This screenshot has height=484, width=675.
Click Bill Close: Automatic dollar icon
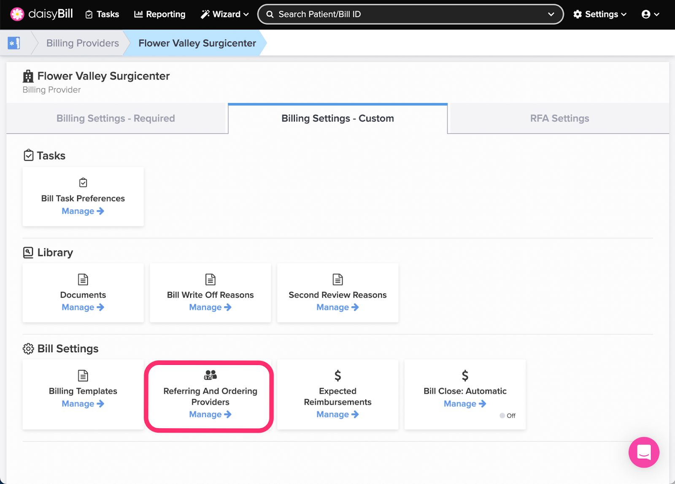465,375
